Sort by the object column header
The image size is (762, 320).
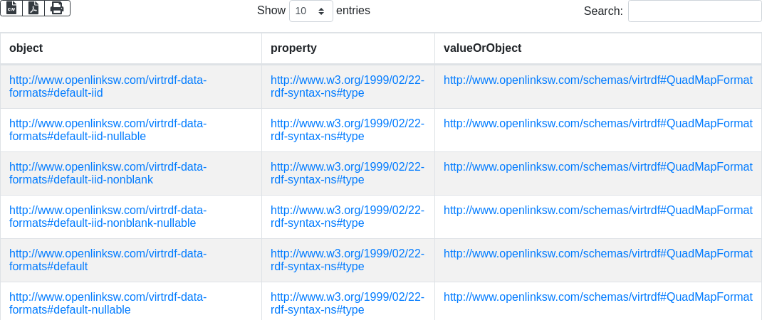pos(26,48)
